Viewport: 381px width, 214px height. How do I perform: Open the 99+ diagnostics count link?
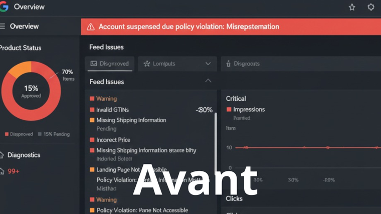pyautogui.click(x=14, y=171)
